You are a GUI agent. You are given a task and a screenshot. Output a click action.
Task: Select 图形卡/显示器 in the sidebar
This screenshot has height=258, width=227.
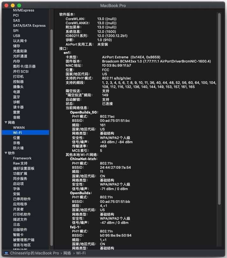[x=24, y=66]
